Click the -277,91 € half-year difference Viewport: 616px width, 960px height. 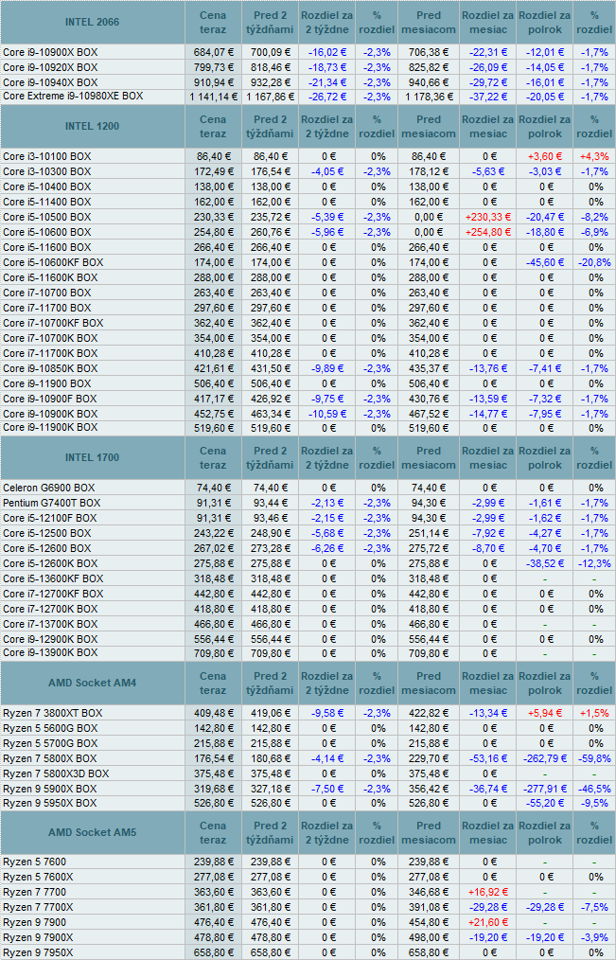point(544,789)
